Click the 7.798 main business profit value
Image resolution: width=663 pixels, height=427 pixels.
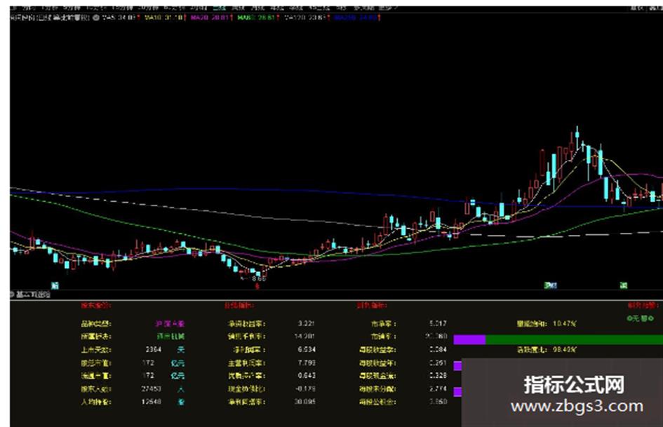[x=307, y=362]
